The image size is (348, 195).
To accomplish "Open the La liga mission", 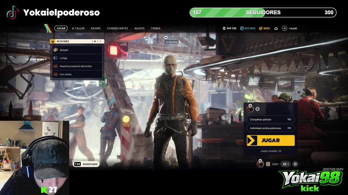I will point(77,58).
